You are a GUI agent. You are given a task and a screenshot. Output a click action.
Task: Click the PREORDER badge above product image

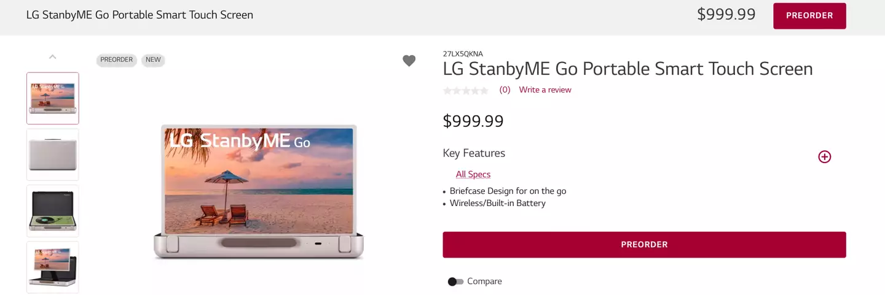click(117, 60)
